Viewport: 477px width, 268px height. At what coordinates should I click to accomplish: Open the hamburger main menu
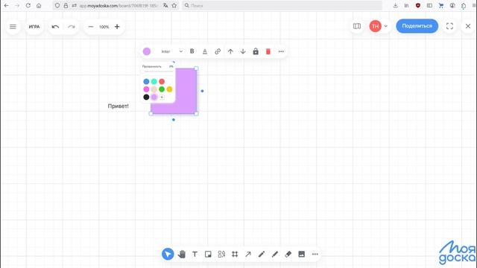(x=13, y=27)
